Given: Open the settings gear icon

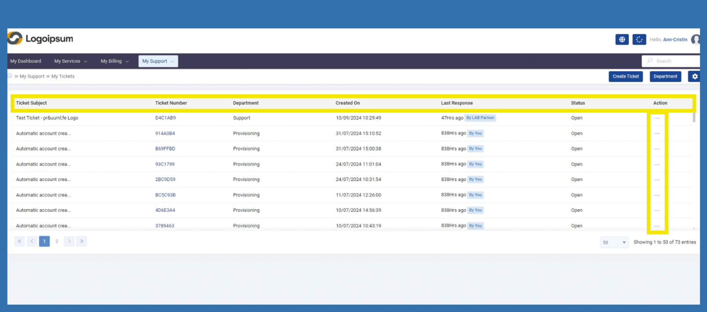Looking at the screenshot, I should click(694, 76).
